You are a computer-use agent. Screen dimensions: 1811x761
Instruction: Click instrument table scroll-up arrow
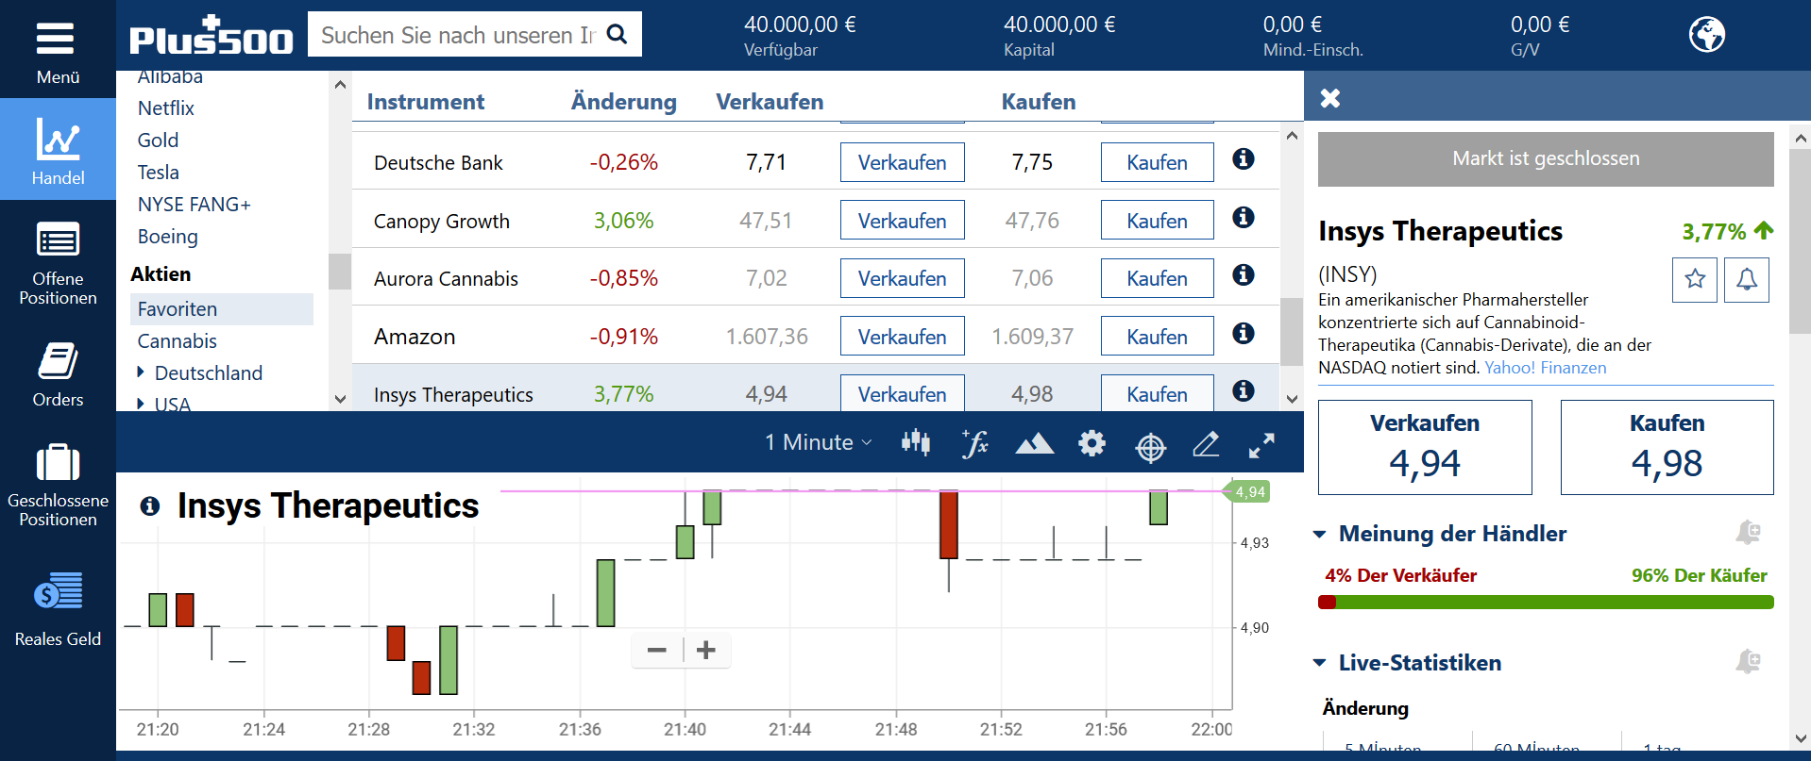[1292, 135]
